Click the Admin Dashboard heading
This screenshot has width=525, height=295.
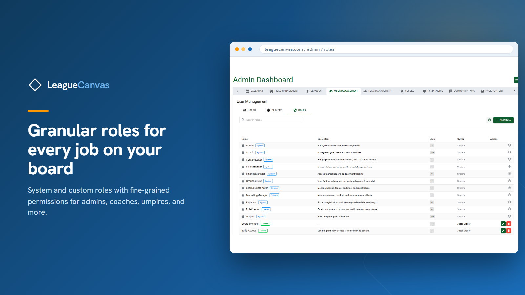[263, 80]
